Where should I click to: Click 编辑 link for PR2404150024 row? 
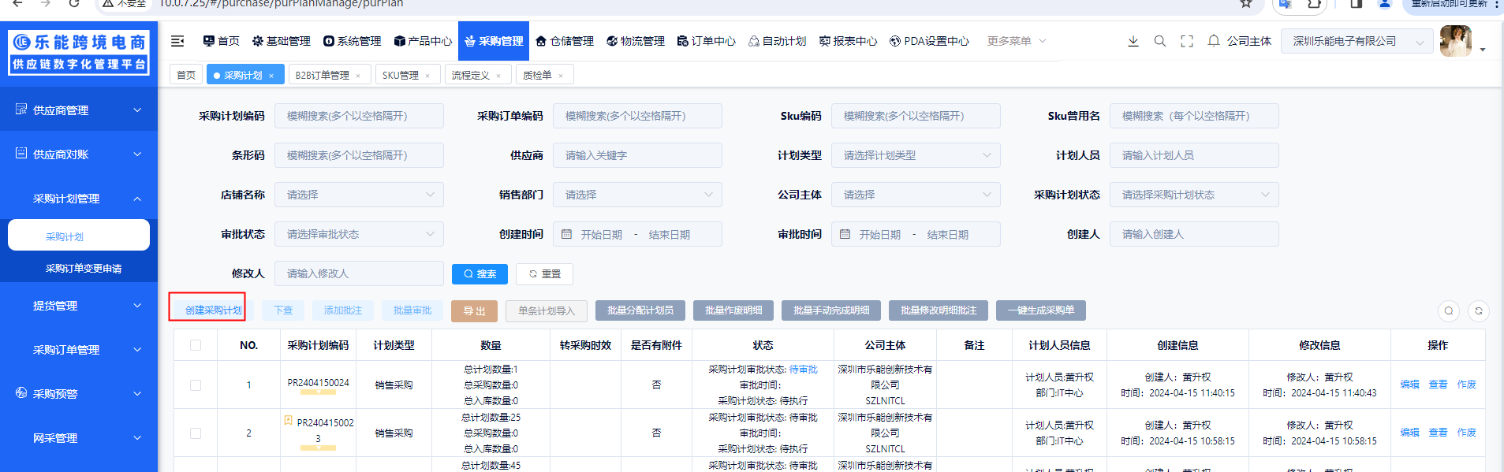click(1409, 385)
